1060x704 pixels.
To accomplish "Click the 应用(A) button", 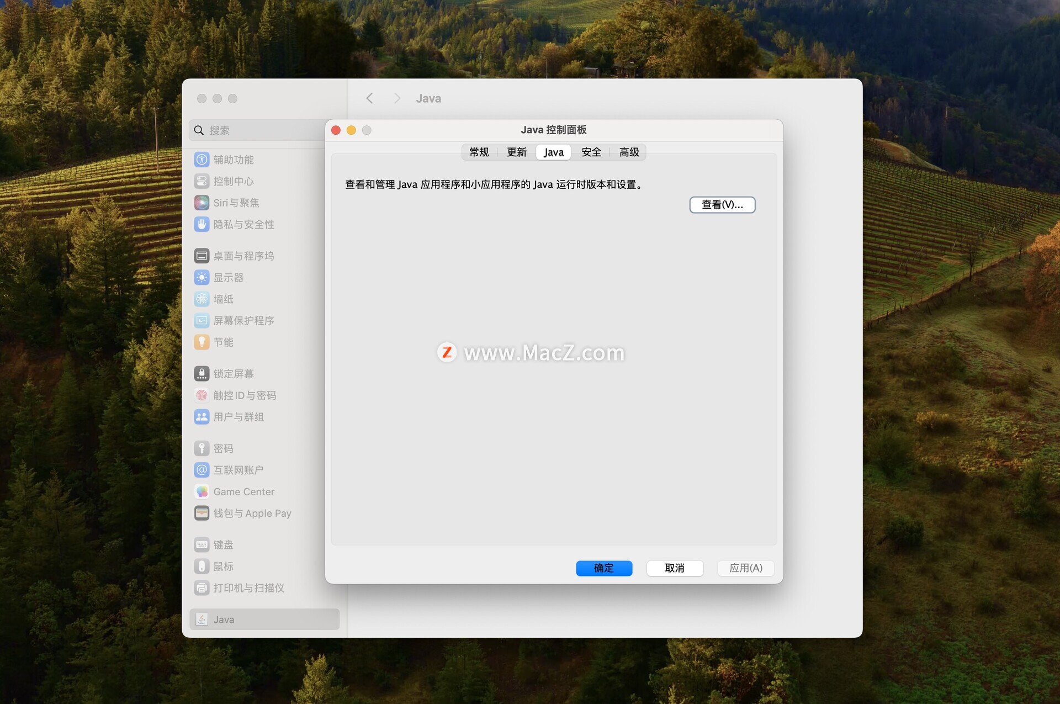I will [x=746, y=568].
